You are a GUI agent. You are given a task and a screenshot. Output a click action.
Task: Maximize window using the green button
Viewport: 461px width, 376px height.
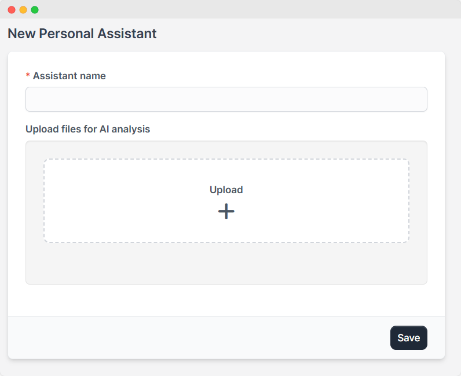point(35,10)
